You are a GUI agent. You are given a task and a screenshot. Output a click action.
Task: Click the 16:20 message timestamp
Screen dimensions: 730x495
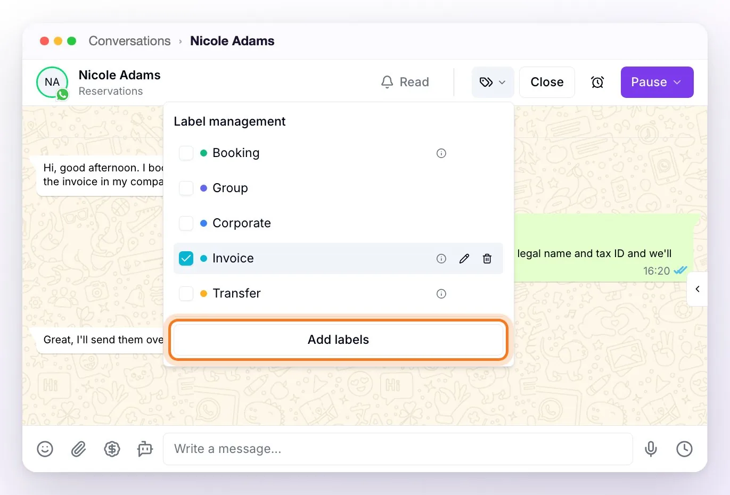[x=656, y=271]
